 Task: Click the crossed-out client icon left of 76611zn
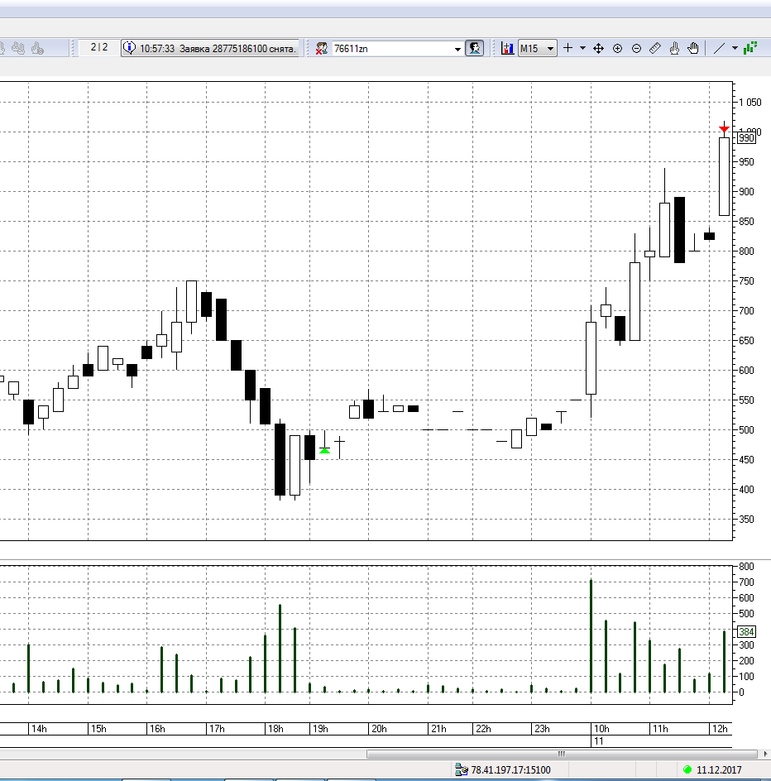(x=322, y=48)
